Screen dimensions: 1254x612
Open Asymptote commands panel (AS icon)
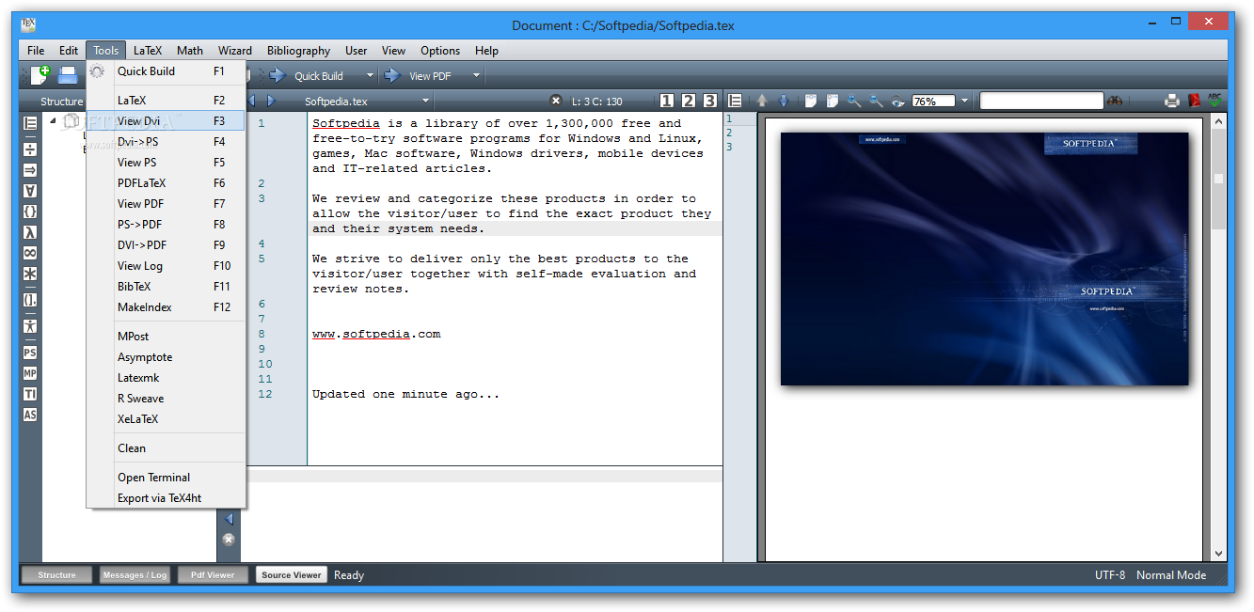click(30, 415)
